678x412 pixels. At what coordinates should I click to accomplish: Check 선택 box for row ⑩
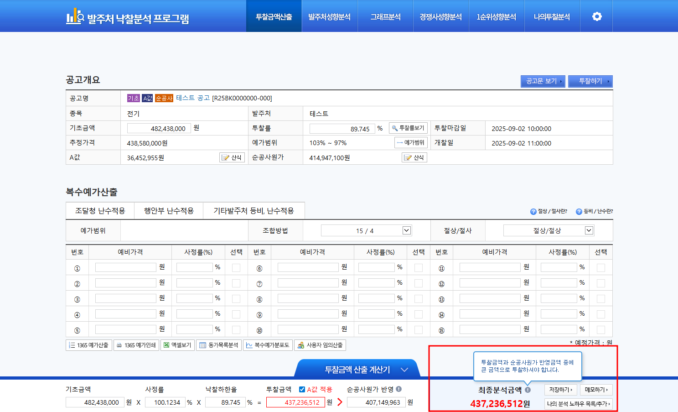(419, 330)
